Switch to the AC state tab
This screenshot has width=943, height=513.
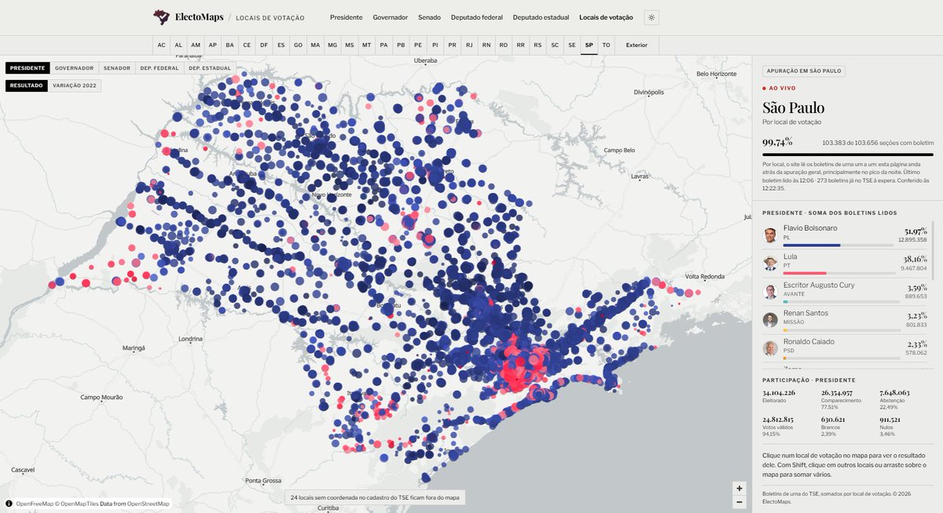[161, 45]
